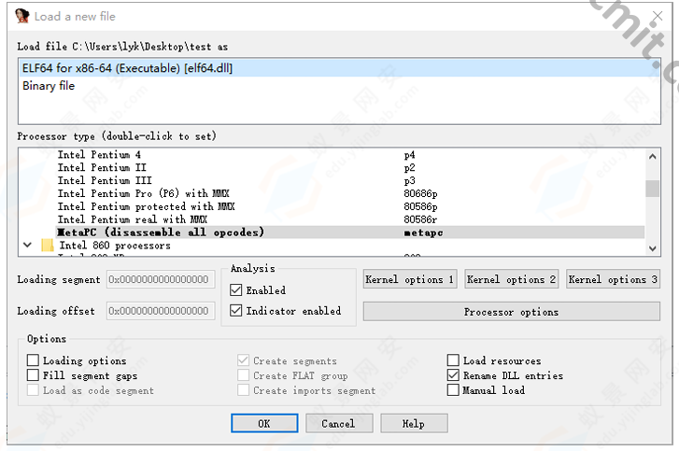Select the Binary file loader option
Image resolution: width=679 pixels, height=451 pixels.
tap(339, 86)
